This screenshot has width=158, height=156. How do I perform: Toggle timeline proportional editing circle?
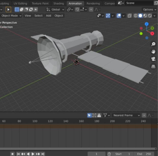point(144,115)
